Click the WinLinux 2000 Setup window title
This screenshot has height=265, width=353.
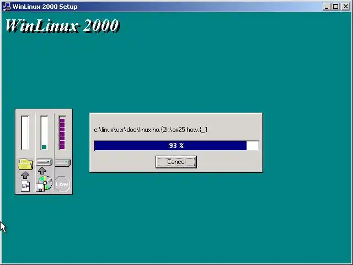tap(45, 7)
